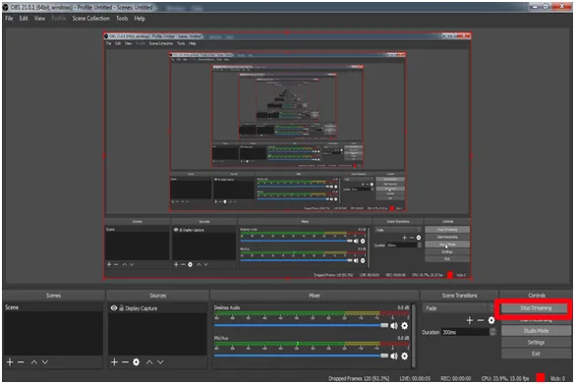Mute Mic/Aux speaker icon
Screen dimensions: 575x384
click(x=394, y=356)
